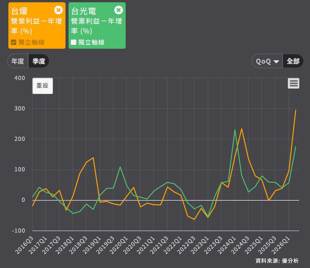Click the 2016Q3 x-axis label

click(24, 245)
